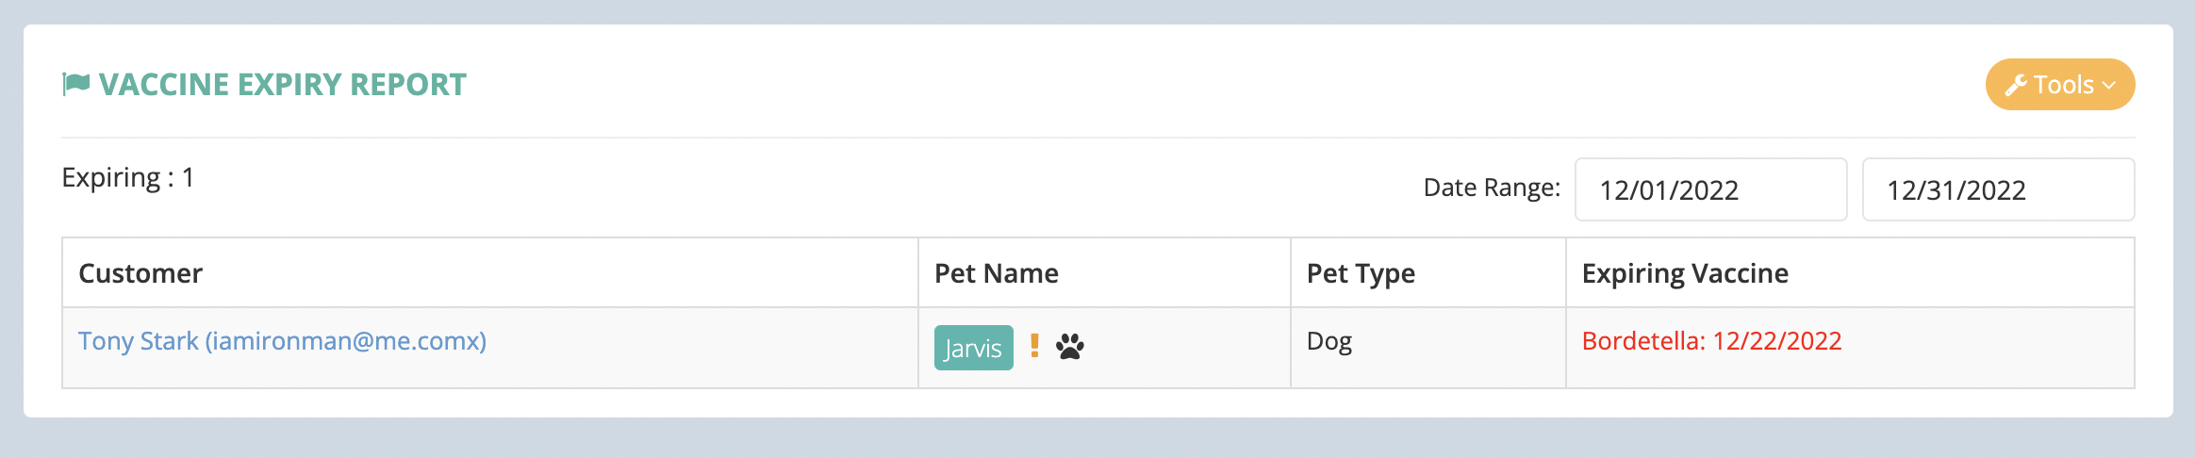Click the Date Range label

pyautogui.click(x=1492, y=188)
